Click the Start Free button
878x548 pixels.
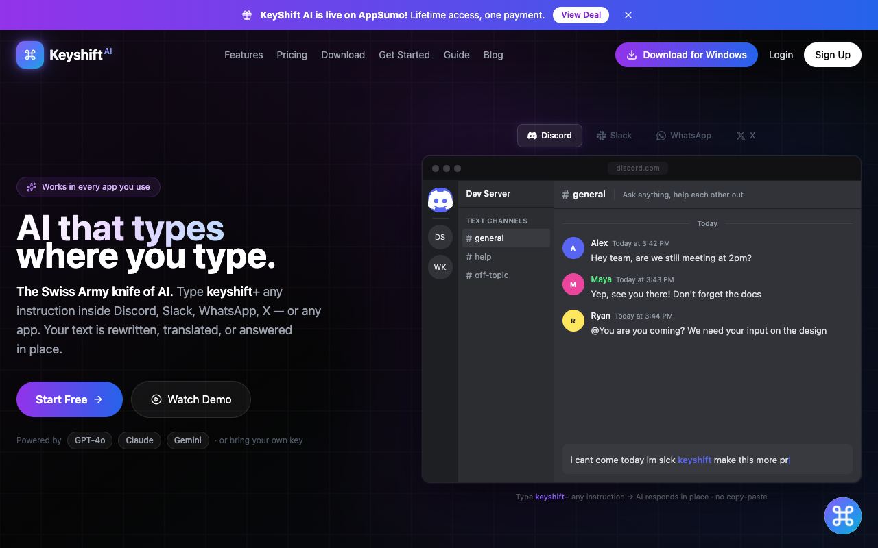pos(69,399)
